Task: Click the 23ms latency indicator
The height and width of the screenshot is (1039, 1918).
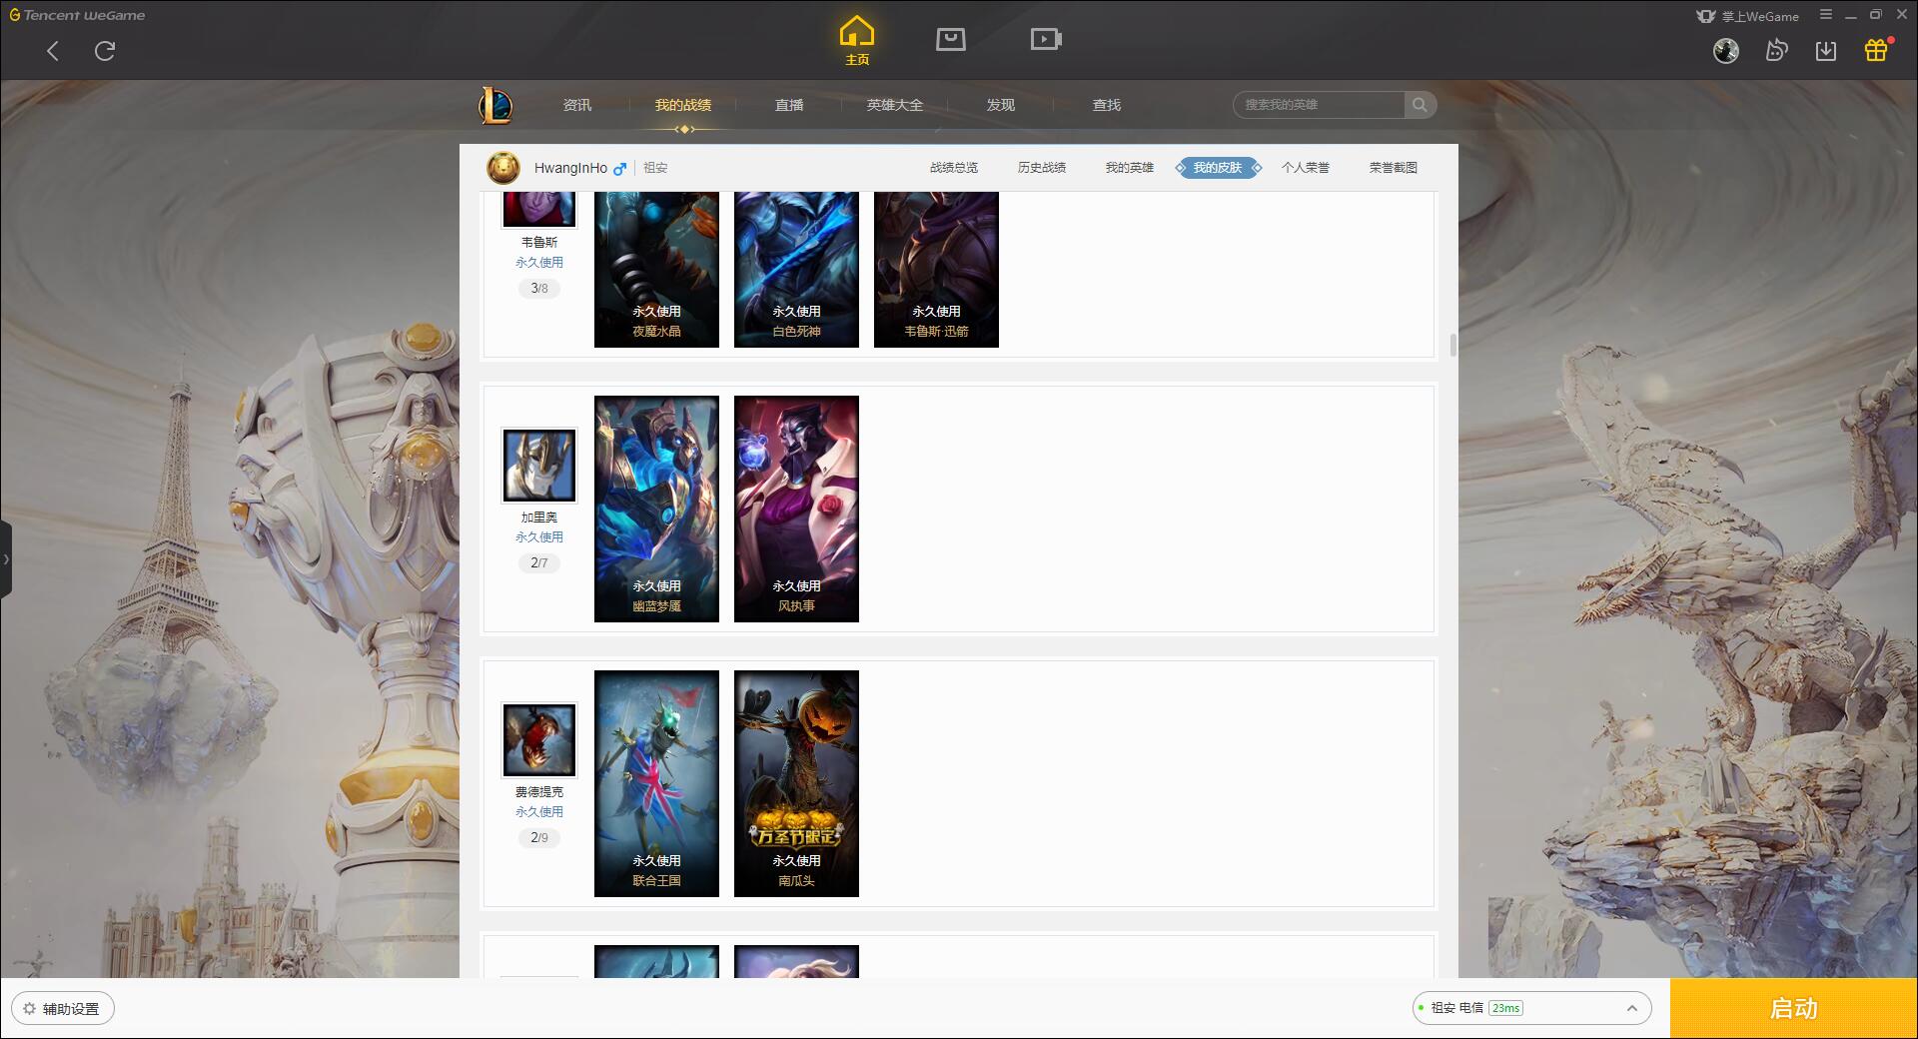Action: click(x=1505, y=1008)
